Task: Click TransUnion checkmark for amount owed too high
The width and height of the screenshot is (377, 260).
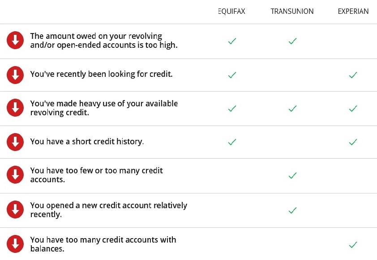Action: [x=292, y=41]
